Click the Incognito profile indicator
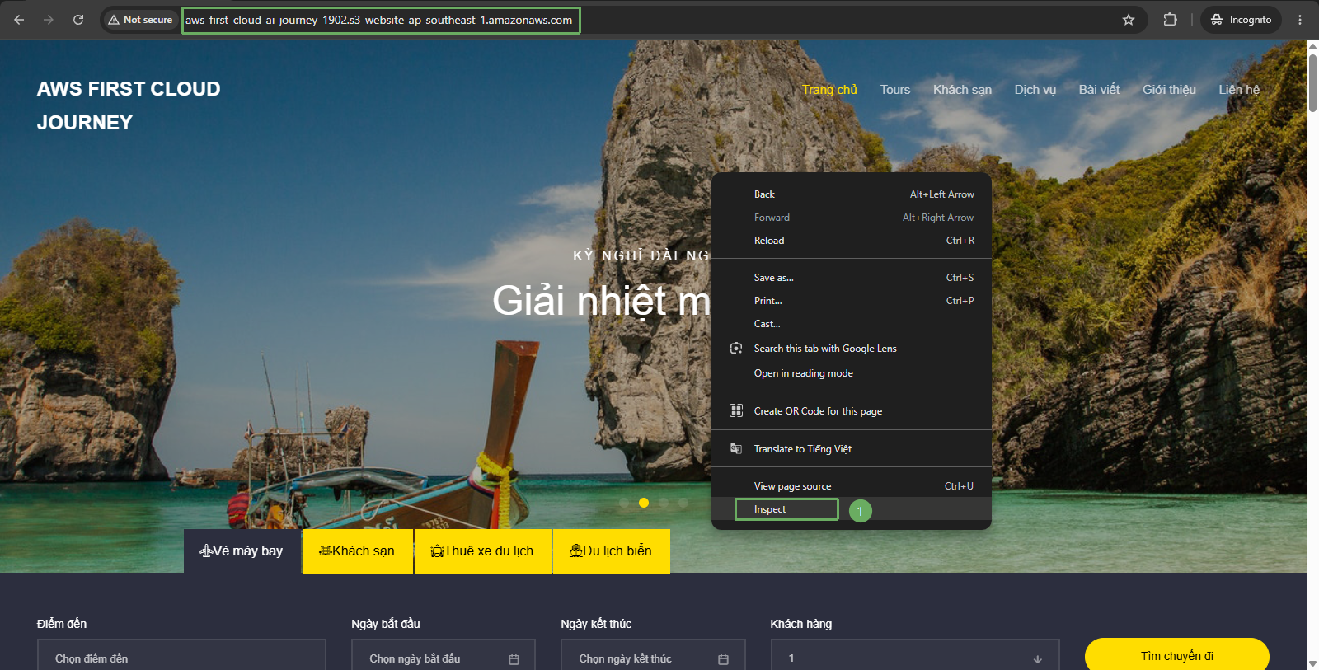 click(x=1241, y=20)
